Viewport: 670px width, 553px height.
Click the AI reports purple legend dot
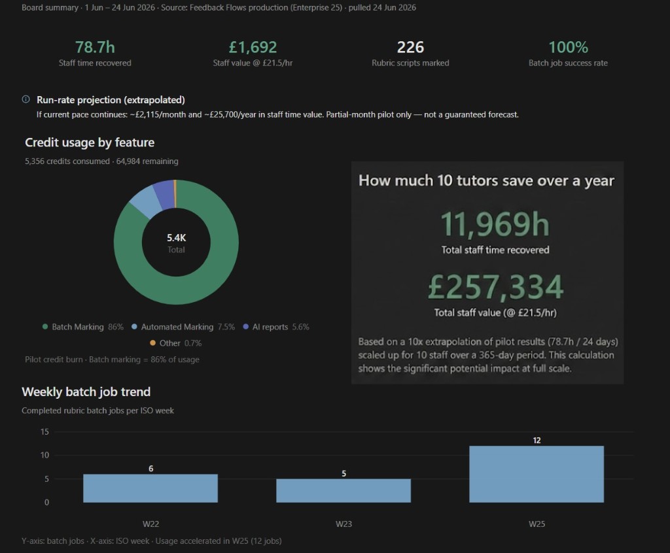[246, 327]
